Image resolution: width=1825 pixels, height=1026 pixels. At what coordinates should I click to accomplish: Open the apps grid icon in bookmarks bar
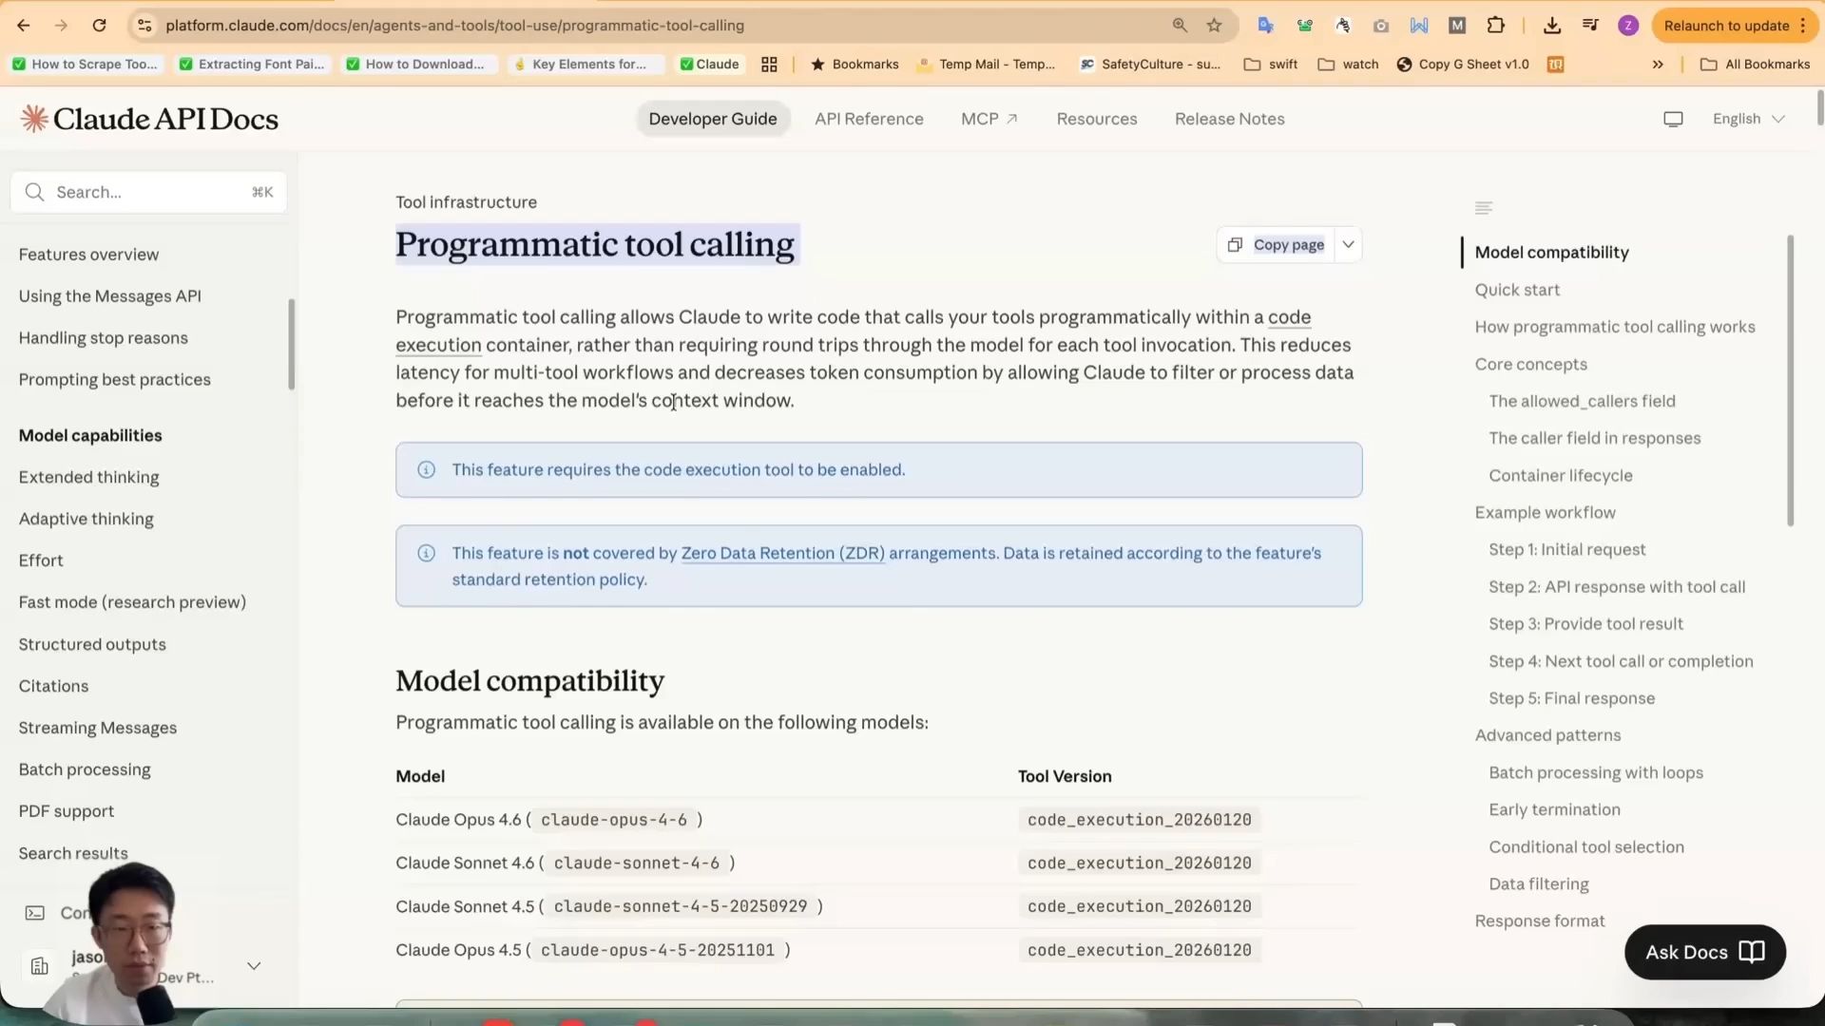tap(769, 65)
